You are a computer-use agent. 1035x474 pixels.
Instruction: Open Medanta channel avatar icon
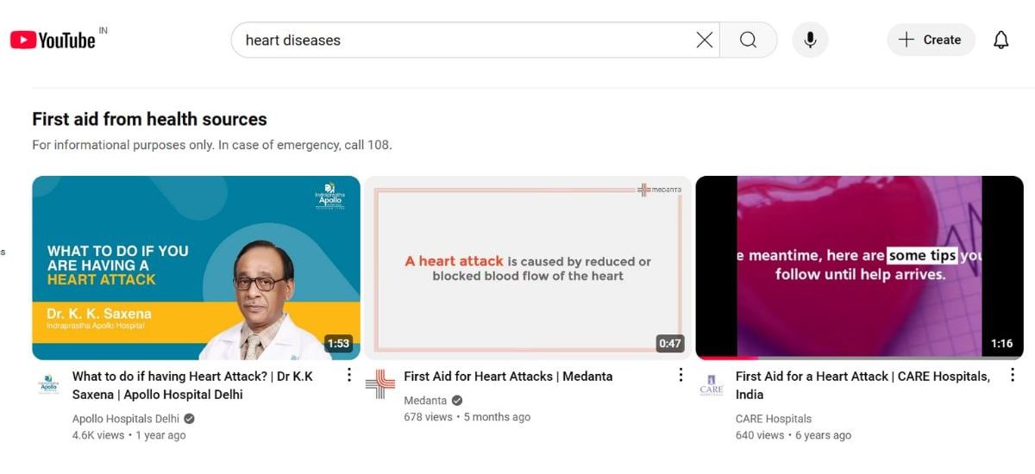[x=380, y=384]
